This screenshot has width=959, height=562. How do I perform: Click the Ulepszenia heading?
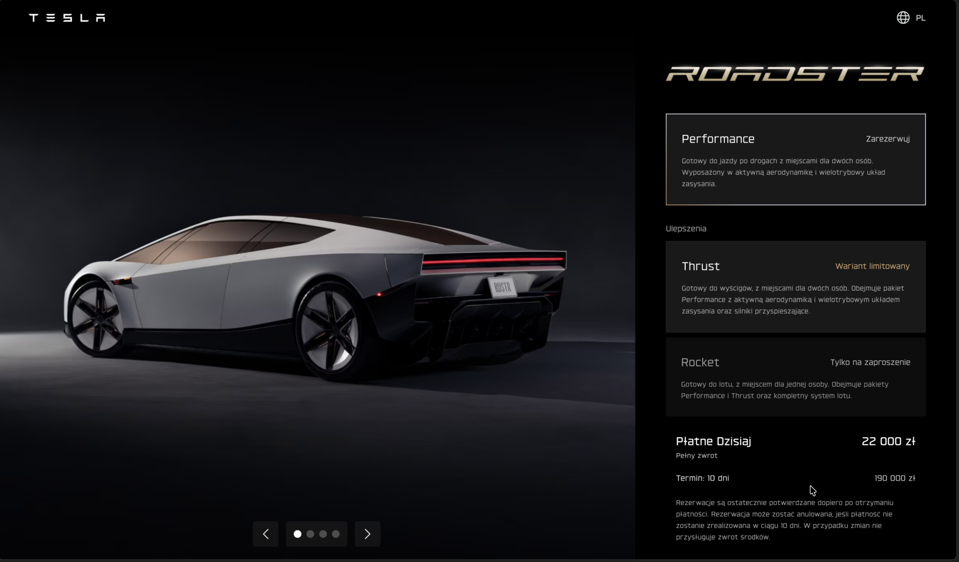686,229
